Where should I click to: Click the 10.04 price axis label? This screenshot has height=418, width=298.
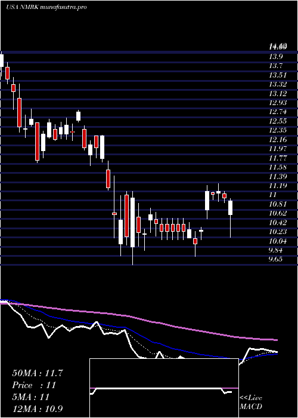tap(278, 241)
